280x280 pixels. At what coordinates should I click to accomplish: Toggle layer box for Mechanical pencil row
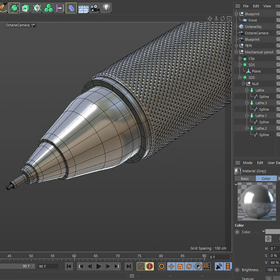(x=278, y=52)
